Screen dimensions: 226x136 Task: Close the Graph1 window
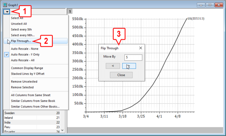(x=219, y=5)
